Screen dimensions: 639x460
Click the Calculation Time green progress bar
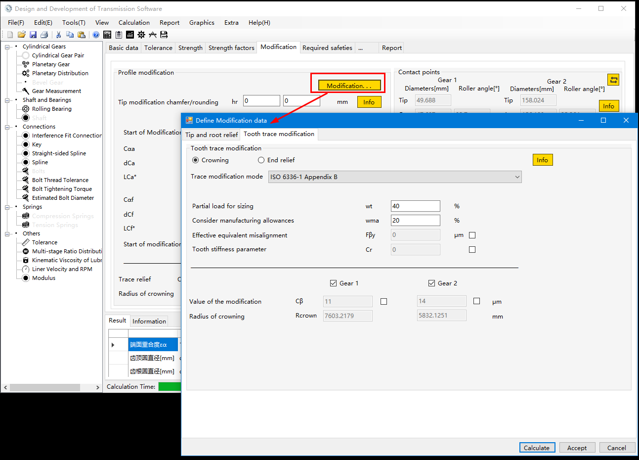(x=170, y=387)
